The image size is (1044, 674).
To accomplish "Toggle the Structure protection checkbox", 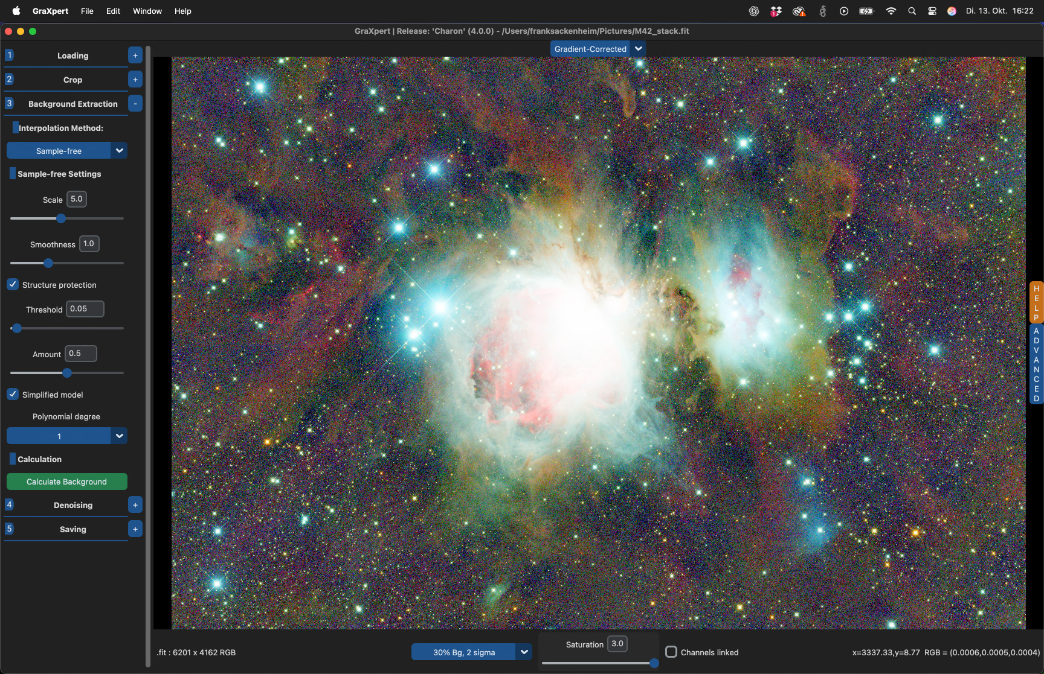I will (13, 284).
